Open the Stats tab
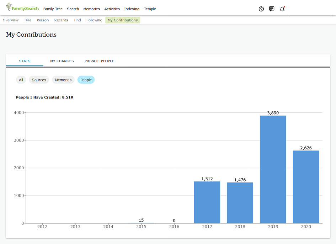 [x=25, y=61]
